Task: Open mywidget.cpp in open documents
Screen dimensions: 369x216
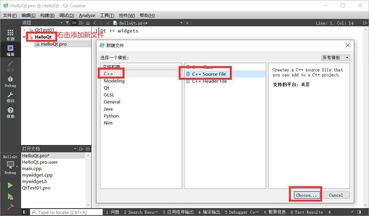Action: [x=37, y=175]
